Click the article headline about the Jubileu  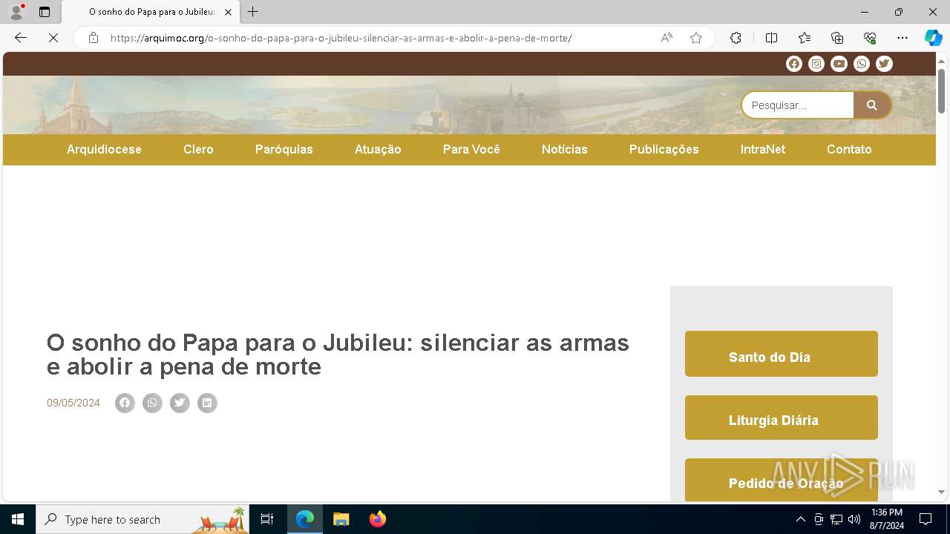tap(338, 355)
